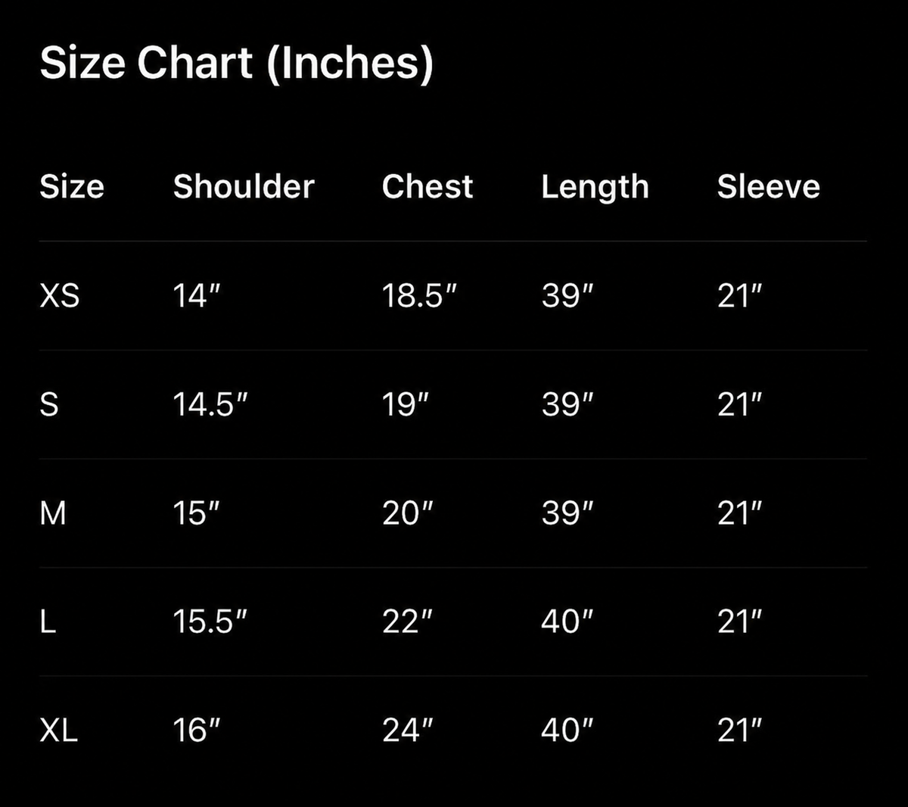Click the M size row label
Screen dimensions: 908x807
click(53, 513)
